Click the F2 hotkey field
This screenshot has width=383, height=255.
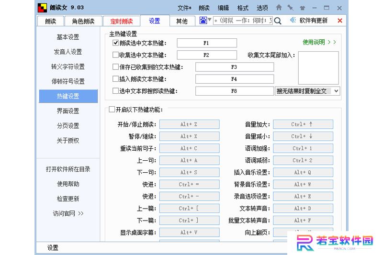click(x=207, y=55)
